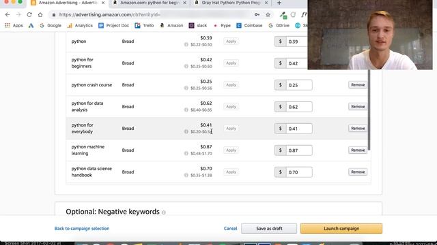Open the Project Doc bookmark
The width and height of the screenshot is (437, 245).
coord(114,25)
